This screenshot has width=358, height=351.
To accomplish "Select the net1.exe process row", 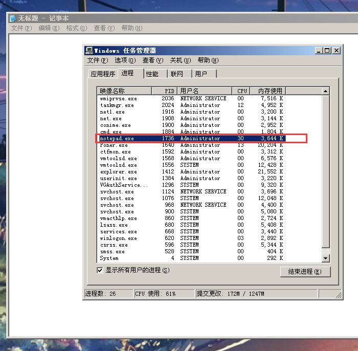I will pos(192,112).
